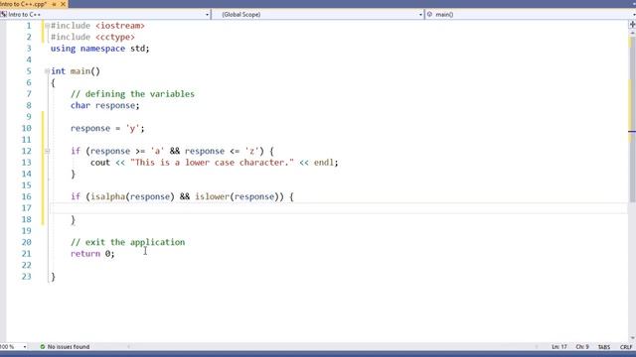
Task: Click the split editor icon at top right
Action: tap(632, 25)
